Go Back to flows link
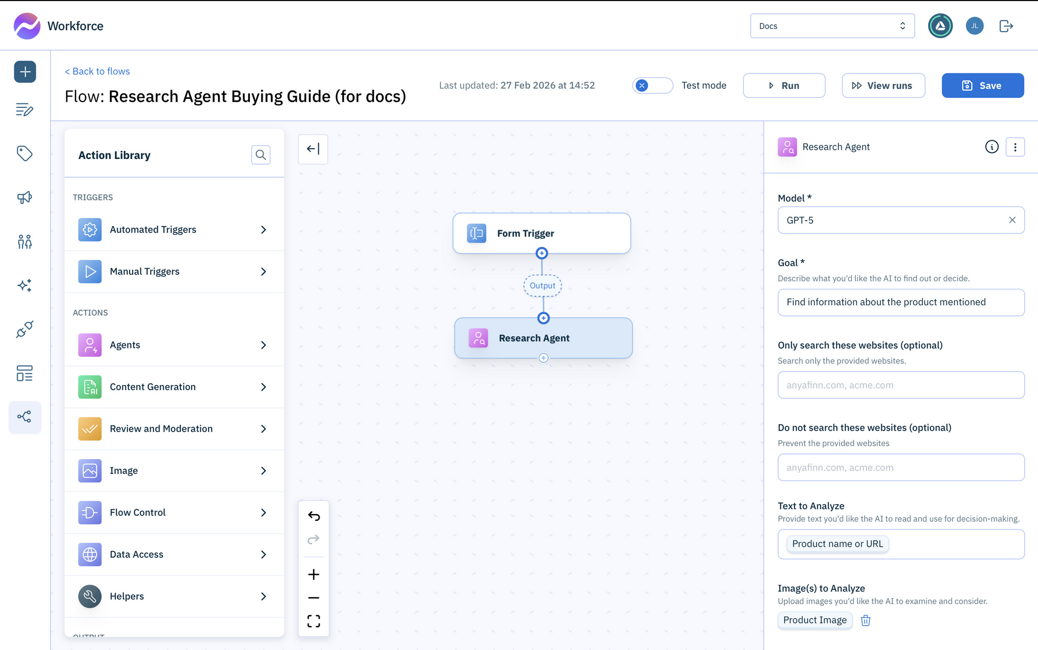 click(97, 71)
